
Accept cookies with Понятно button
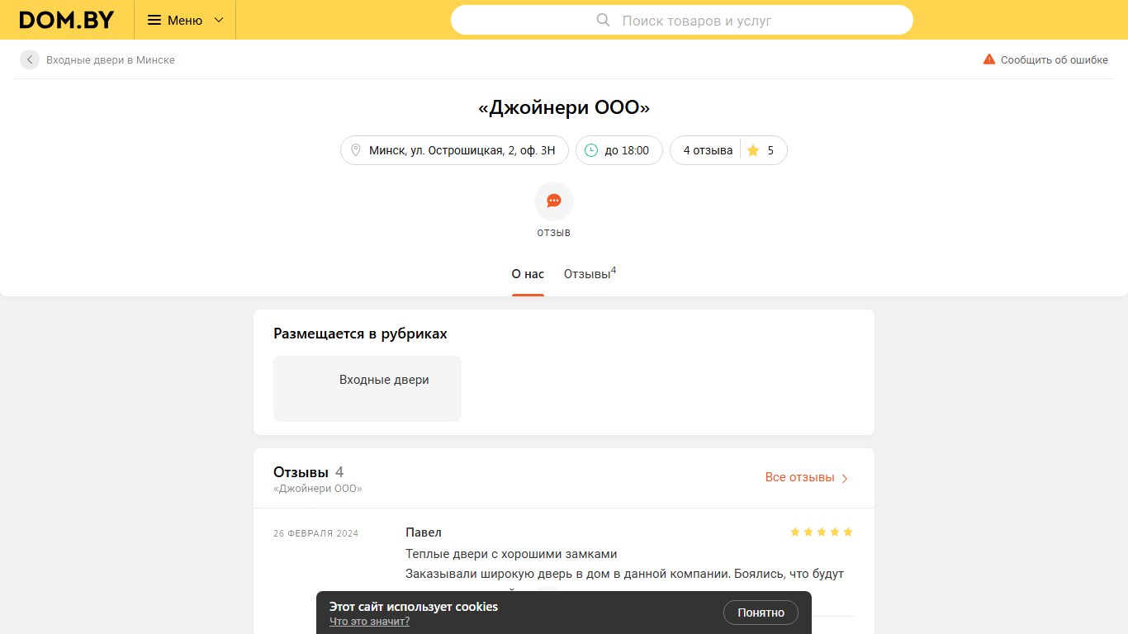point(761,613)
